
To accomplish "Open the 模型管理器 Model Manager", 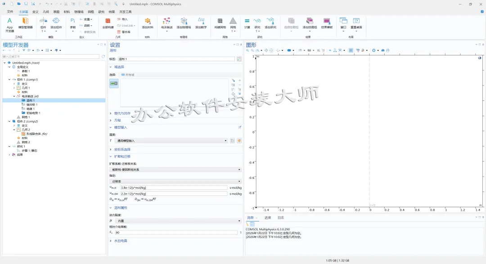I will pyautogui.click(x=25, y=23).
